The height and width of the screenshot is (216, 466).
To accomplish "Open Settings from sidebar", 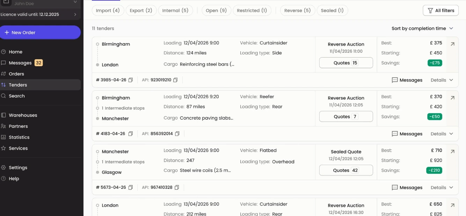I will pos(40,168).
